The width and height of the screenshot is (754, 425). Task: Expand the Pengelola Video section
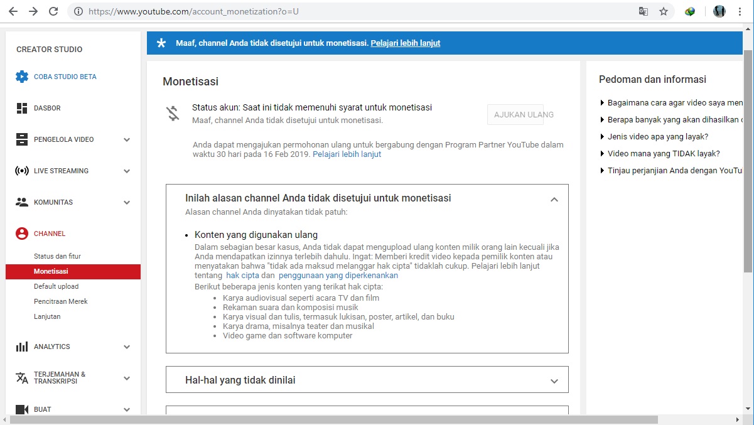point(127,139)
